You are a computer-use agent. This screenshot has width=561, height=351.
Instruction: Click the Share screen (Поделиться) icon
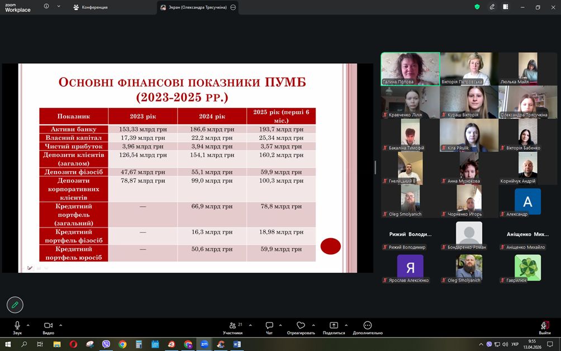click(334, 327)
